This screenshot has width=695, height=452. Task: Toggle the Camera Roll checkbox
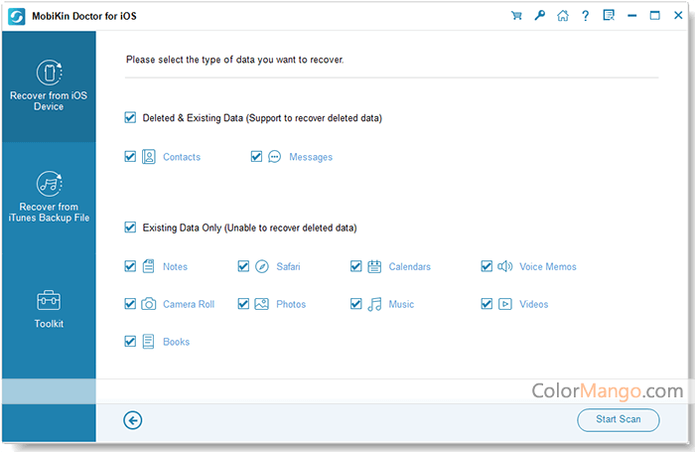pos(130,304)
